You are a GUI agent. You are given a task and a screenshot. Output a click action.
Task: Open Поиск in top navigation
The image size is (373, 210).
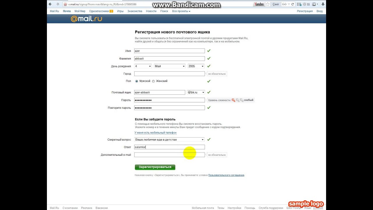pyautogui.click(x=164, y=11)
